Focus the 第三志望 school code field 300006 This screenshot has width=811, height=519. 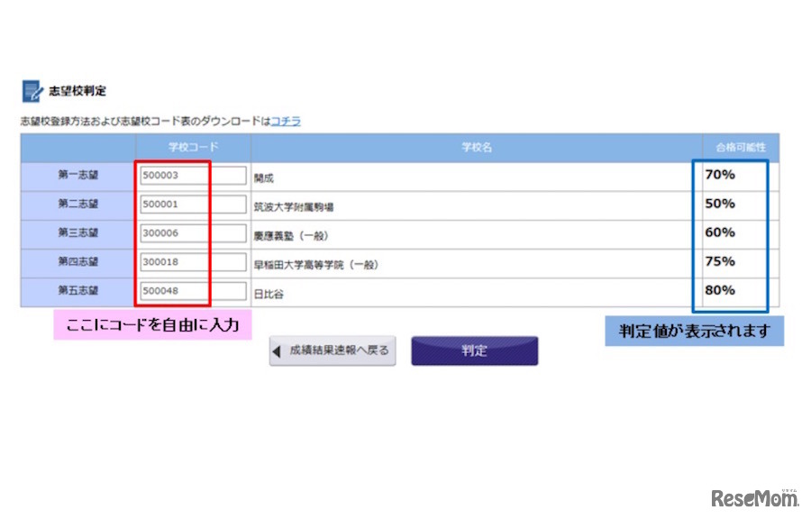(x=193, y=233)
